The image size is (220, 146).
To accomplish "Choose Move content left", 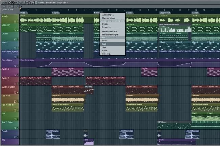I will [x=112, y=32].
